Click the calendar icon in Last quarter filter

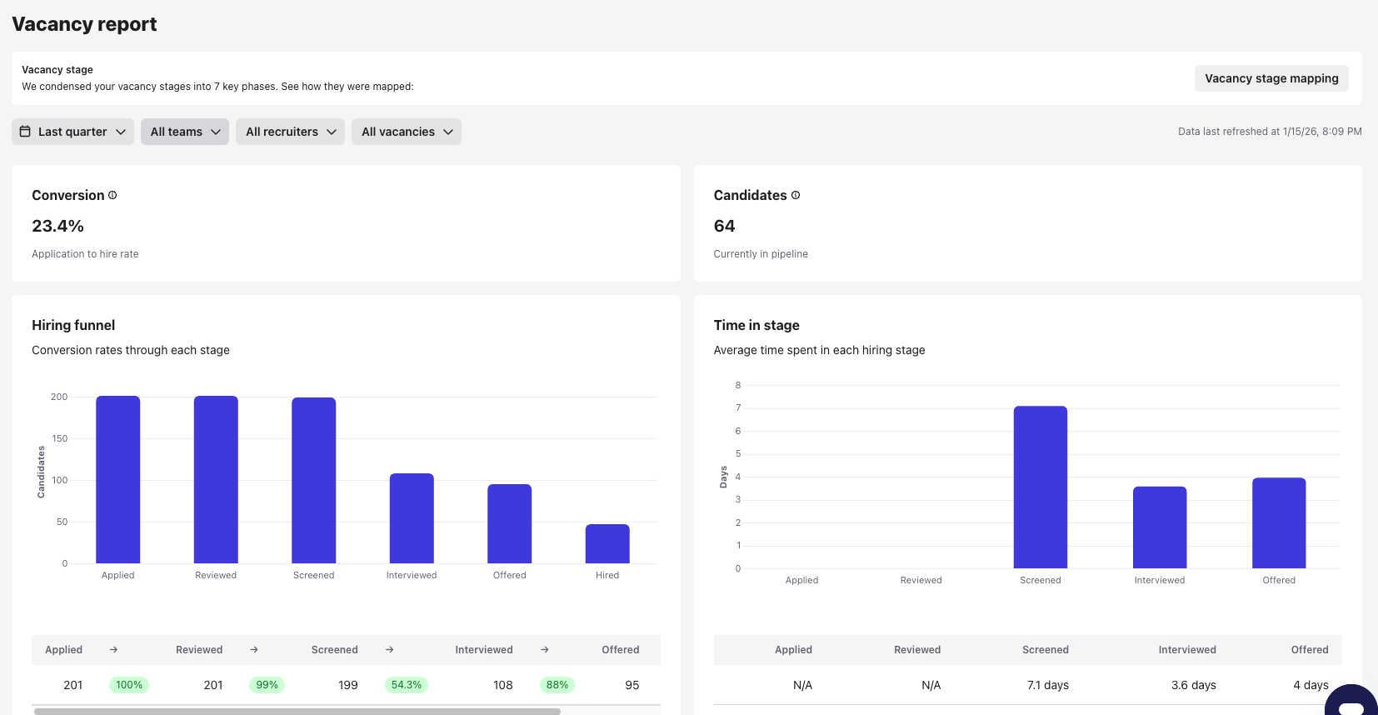25,132
